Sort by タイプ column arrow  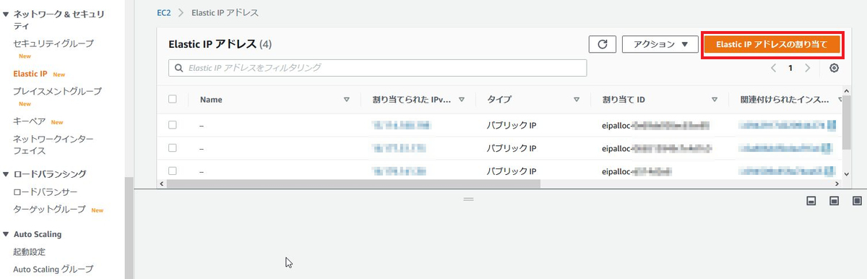pos(577,100)
